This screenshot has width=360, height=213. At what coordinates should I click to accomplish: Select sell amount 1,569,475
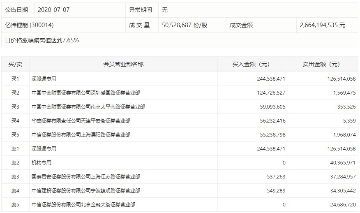tap(344, 93)
